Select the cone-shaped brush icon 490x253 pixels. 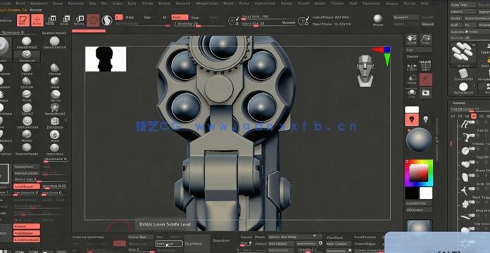pos(55,67)
